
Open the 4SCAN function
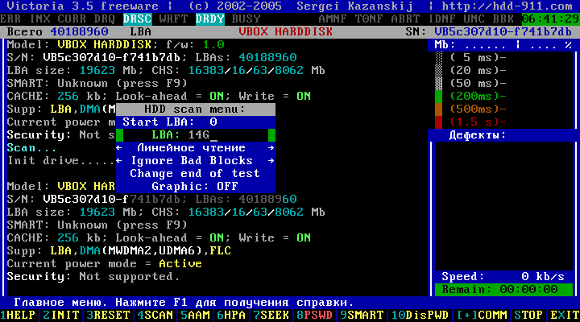click(154, 316)
